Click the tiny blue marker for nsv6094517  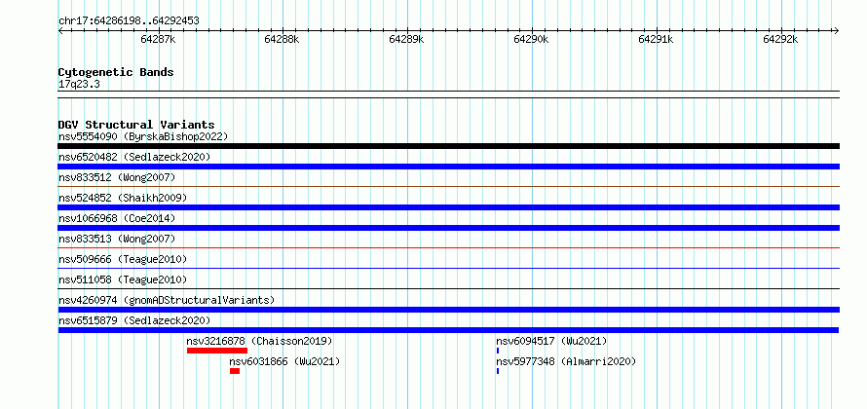click(498, 351)
